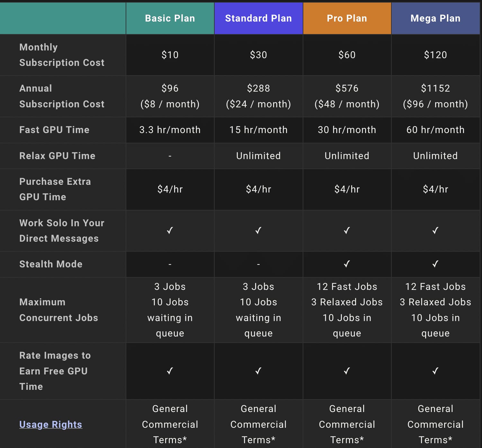Image resolution: width=482 pixels, height=448 pixels.
Task: Click Work Solo checkmark for Standard Plan
Action: click(258, 230)
